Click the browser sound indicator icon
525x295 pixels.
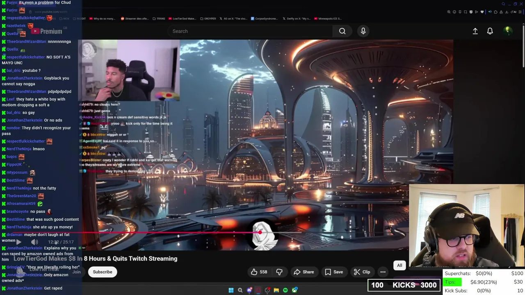click(490, 12)
